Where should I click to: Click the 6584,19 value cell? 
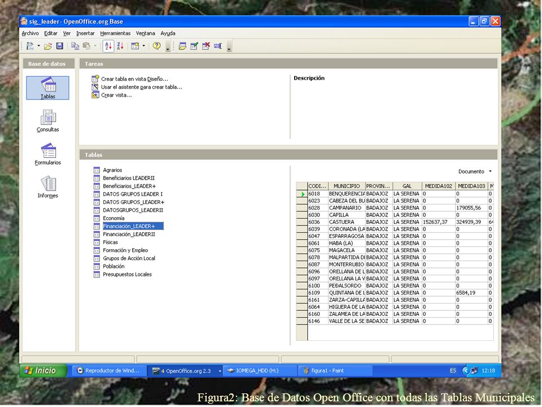click(472, 293)
